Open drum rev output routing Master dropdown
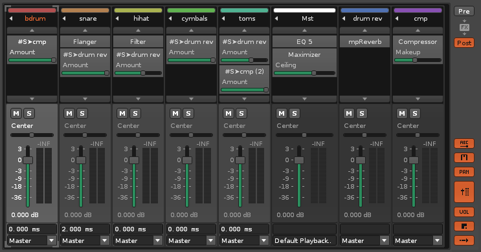Image resolution: width=481 pixels, height=252 pixels. click(364, 240)
